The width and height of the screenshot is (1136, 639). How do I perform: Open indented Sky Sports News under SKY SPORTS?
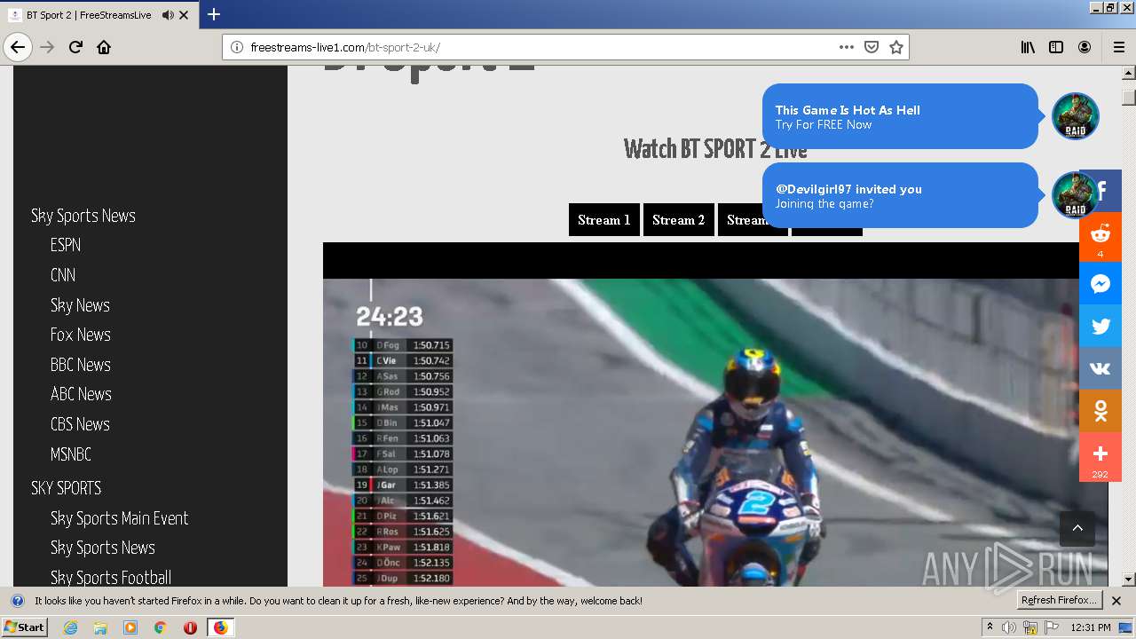[103, 548]
